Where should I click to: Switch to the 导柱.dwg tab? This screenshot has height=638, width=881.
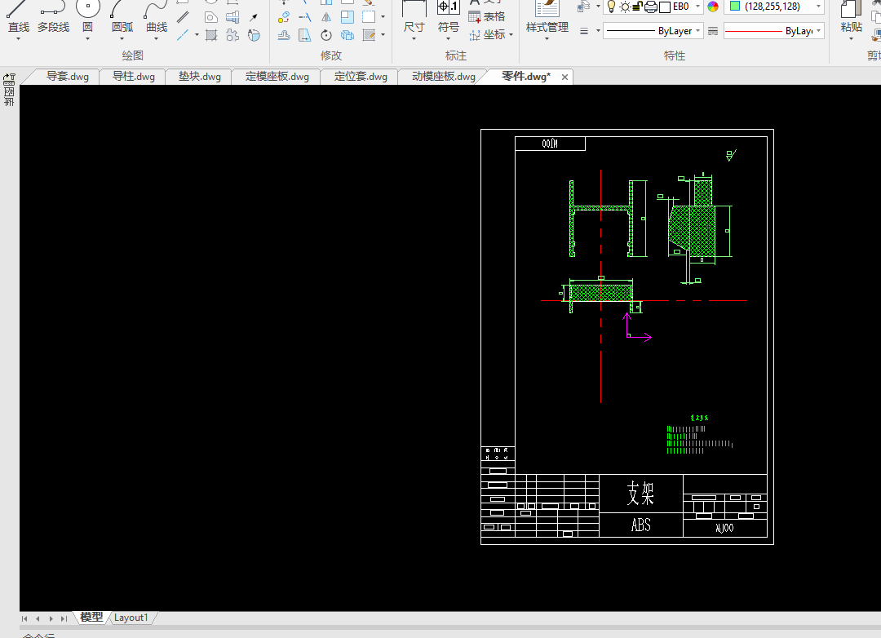[x=133, y=77]
